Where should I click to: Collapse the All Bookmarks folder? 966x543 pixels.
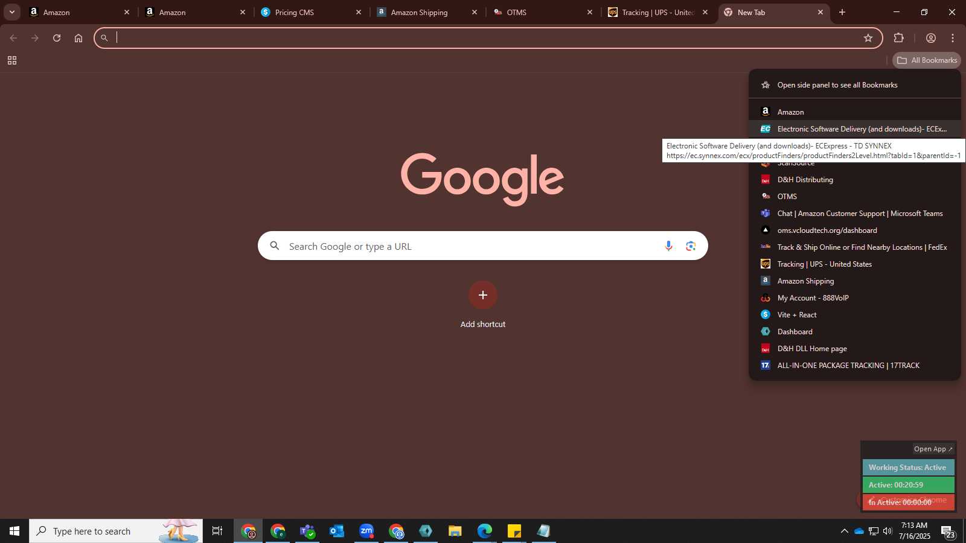[x=927, y=60]
